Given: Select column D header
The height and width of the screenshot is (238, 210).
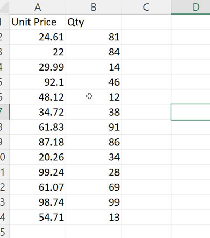Looking at the screenshot, I should (x=191, y=7).
